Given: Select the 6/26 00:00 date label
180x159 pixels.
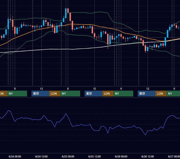Looking at the screenshot, I should point(121,156).
